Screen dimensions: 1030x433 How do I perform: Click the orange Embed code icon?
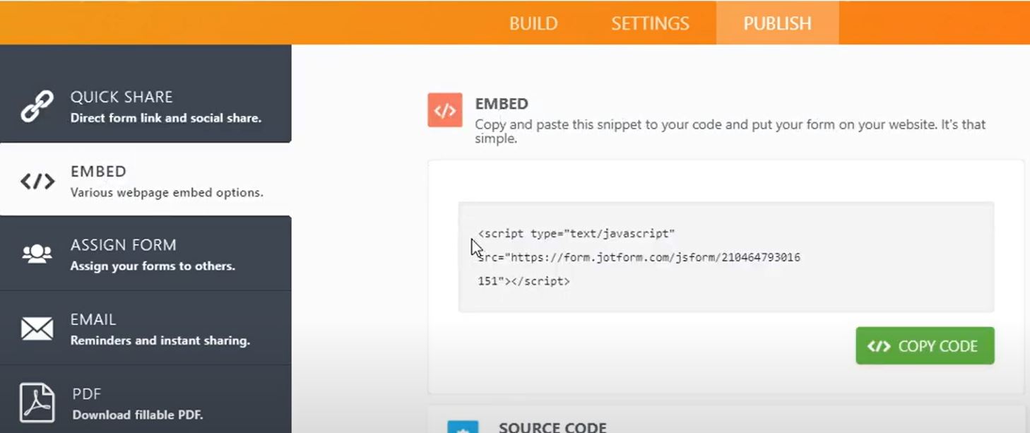(443, 109)
